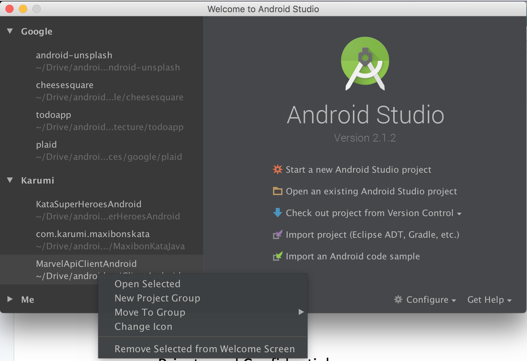Viewport: 527px width, 361px height.
Task: Start a new Android Studio project
Action: [x=358, y=170]
